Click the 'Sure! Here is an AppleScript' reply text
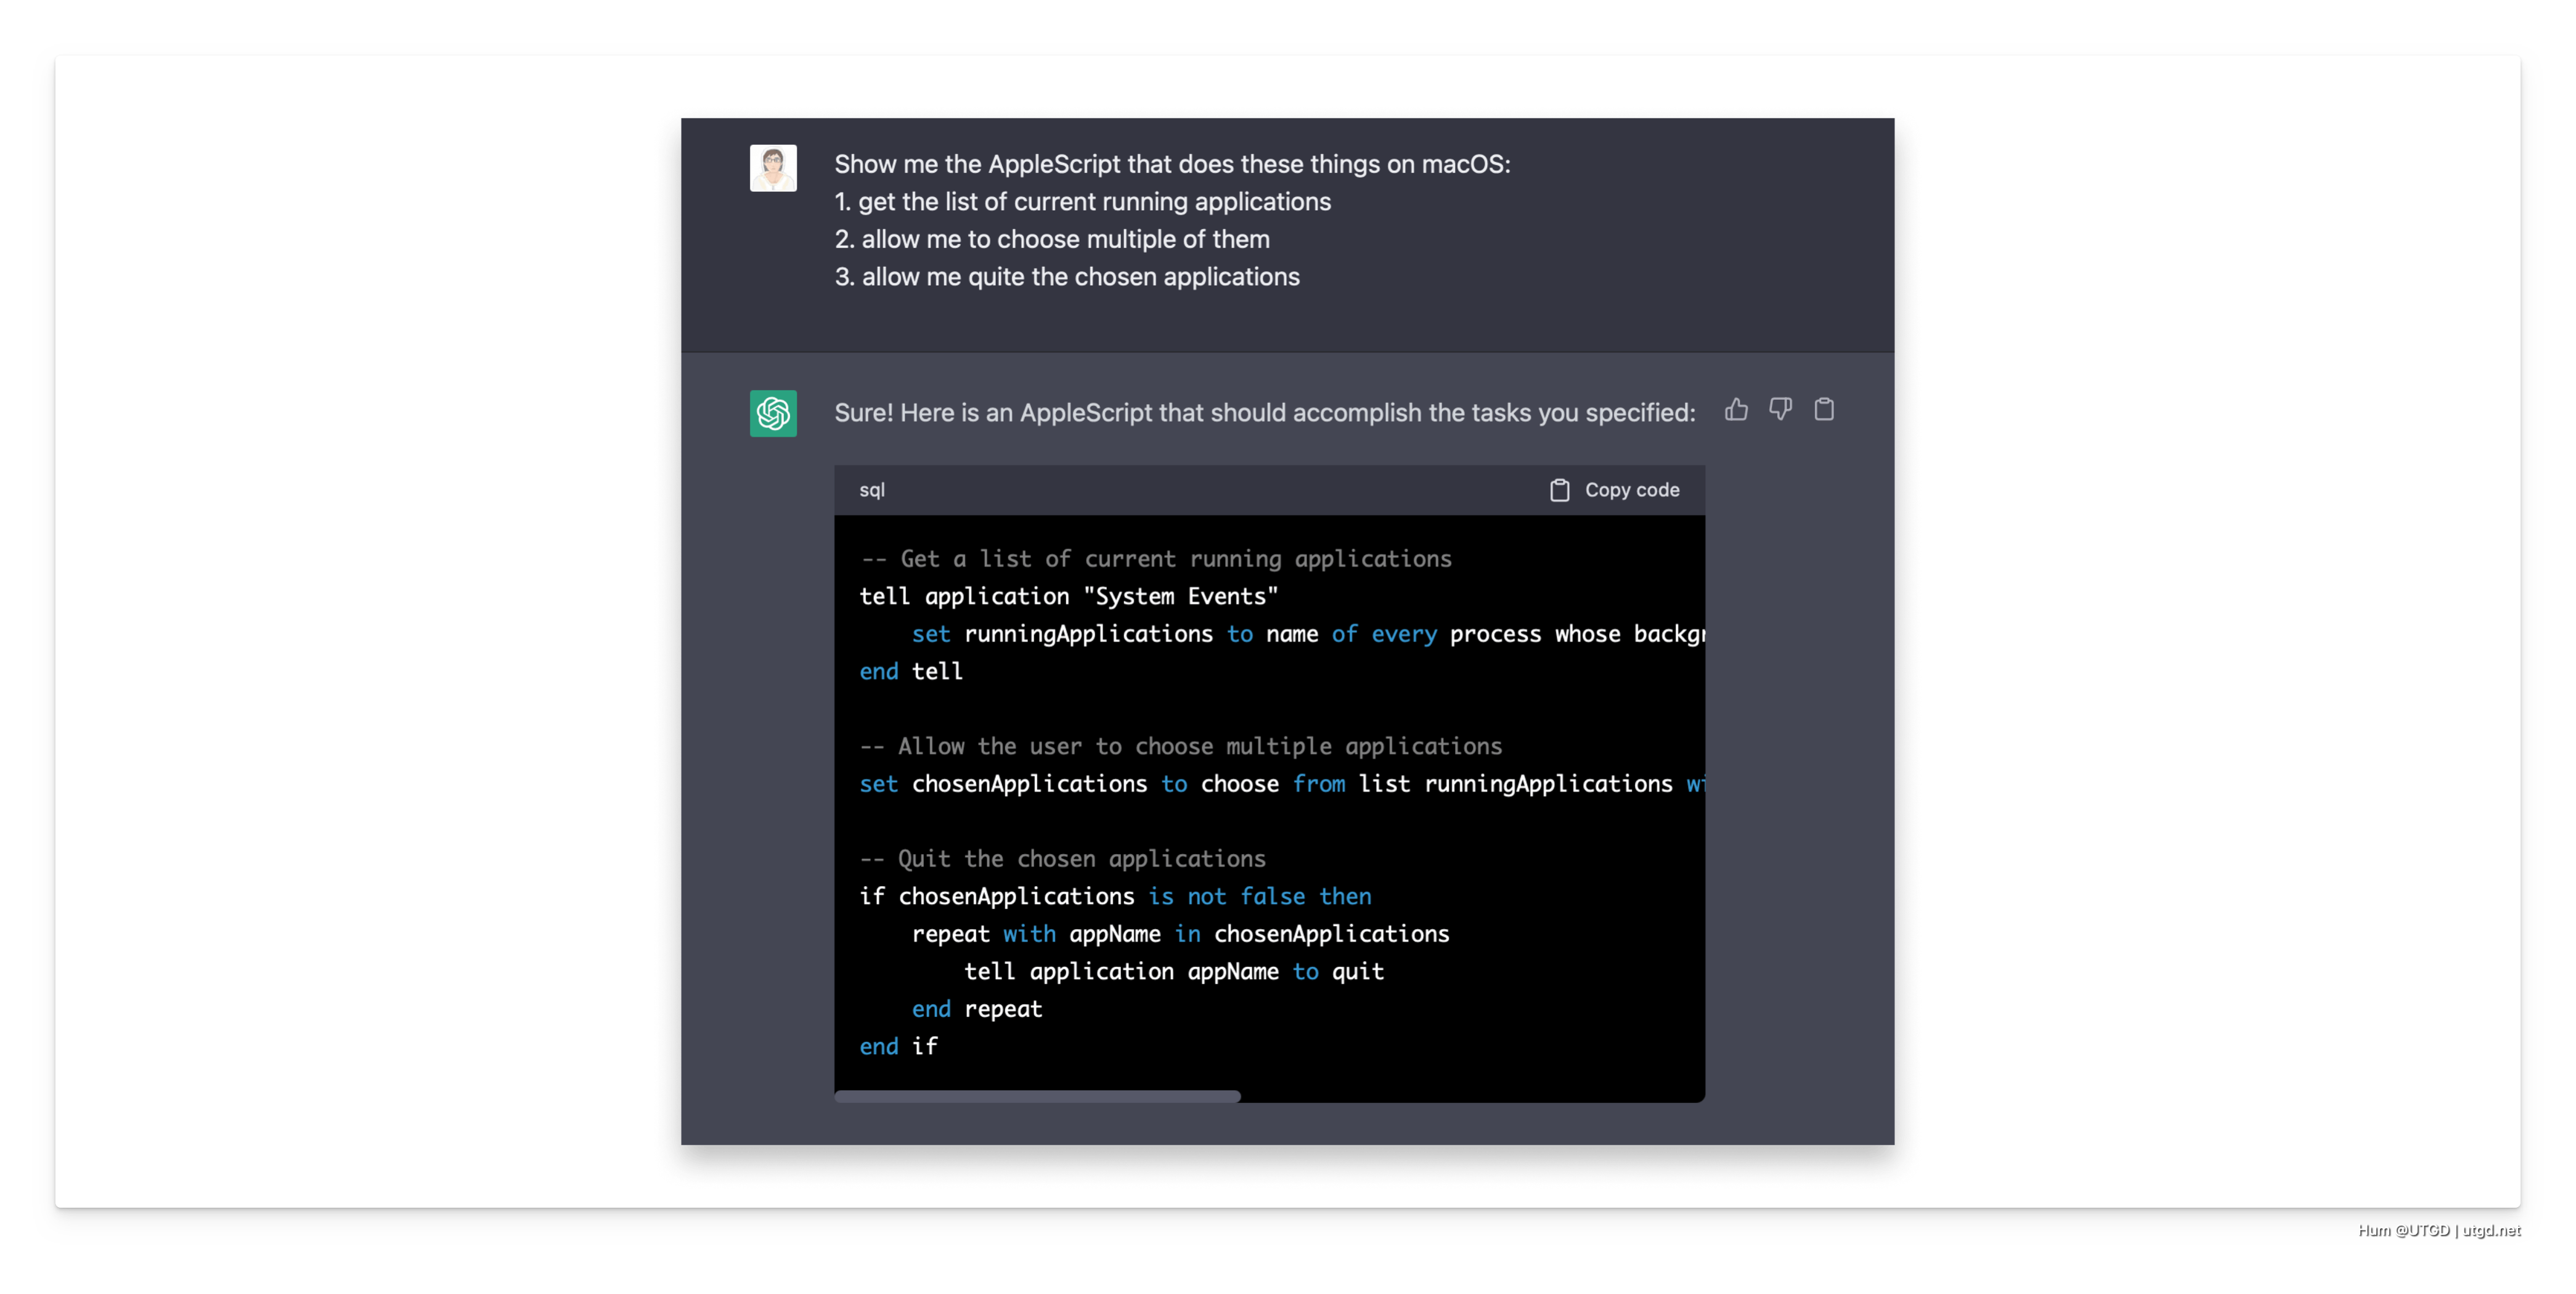The image size is (2576, 1294). point(1265,413)
